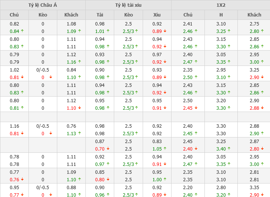Click the red down arrow next to 0.77
Screen dimensions: 270x197
coord(22,195)
